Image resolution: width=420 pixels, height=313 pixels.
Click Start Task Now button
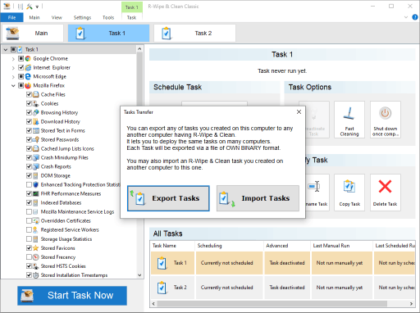[x=72, y=296]
